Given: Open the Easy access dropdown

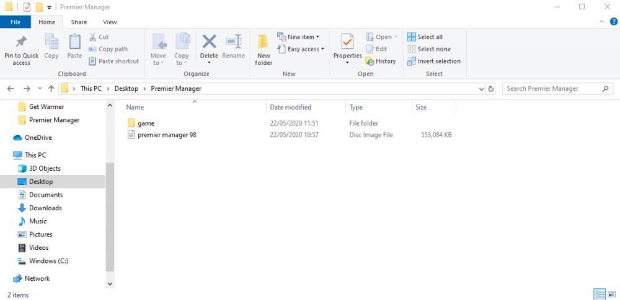Looking at the screenshot, I should click(x=301, y=49).
